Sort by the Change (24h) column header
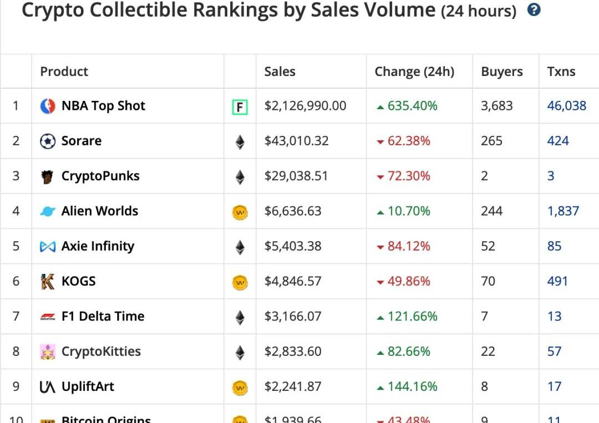599x423 pixels. (414, 72)
